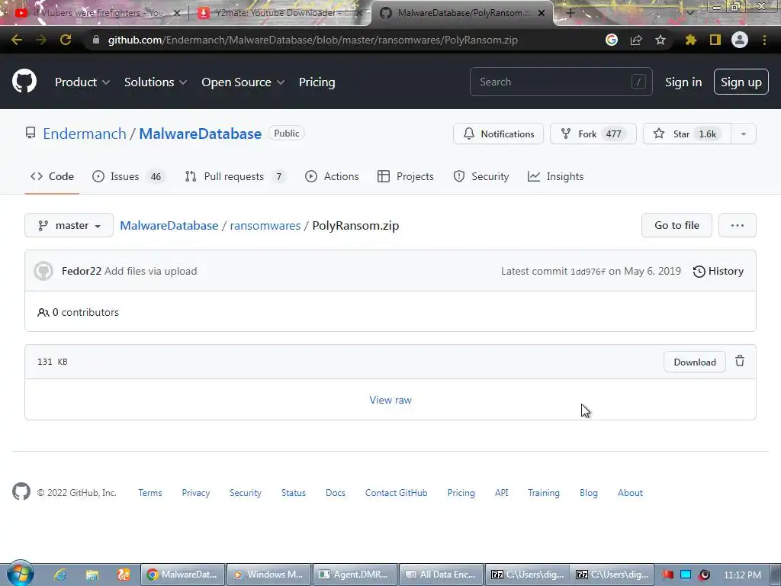Expand the Product menu
This screenshot has width=781, height=586.
click(x=82, y=82)
